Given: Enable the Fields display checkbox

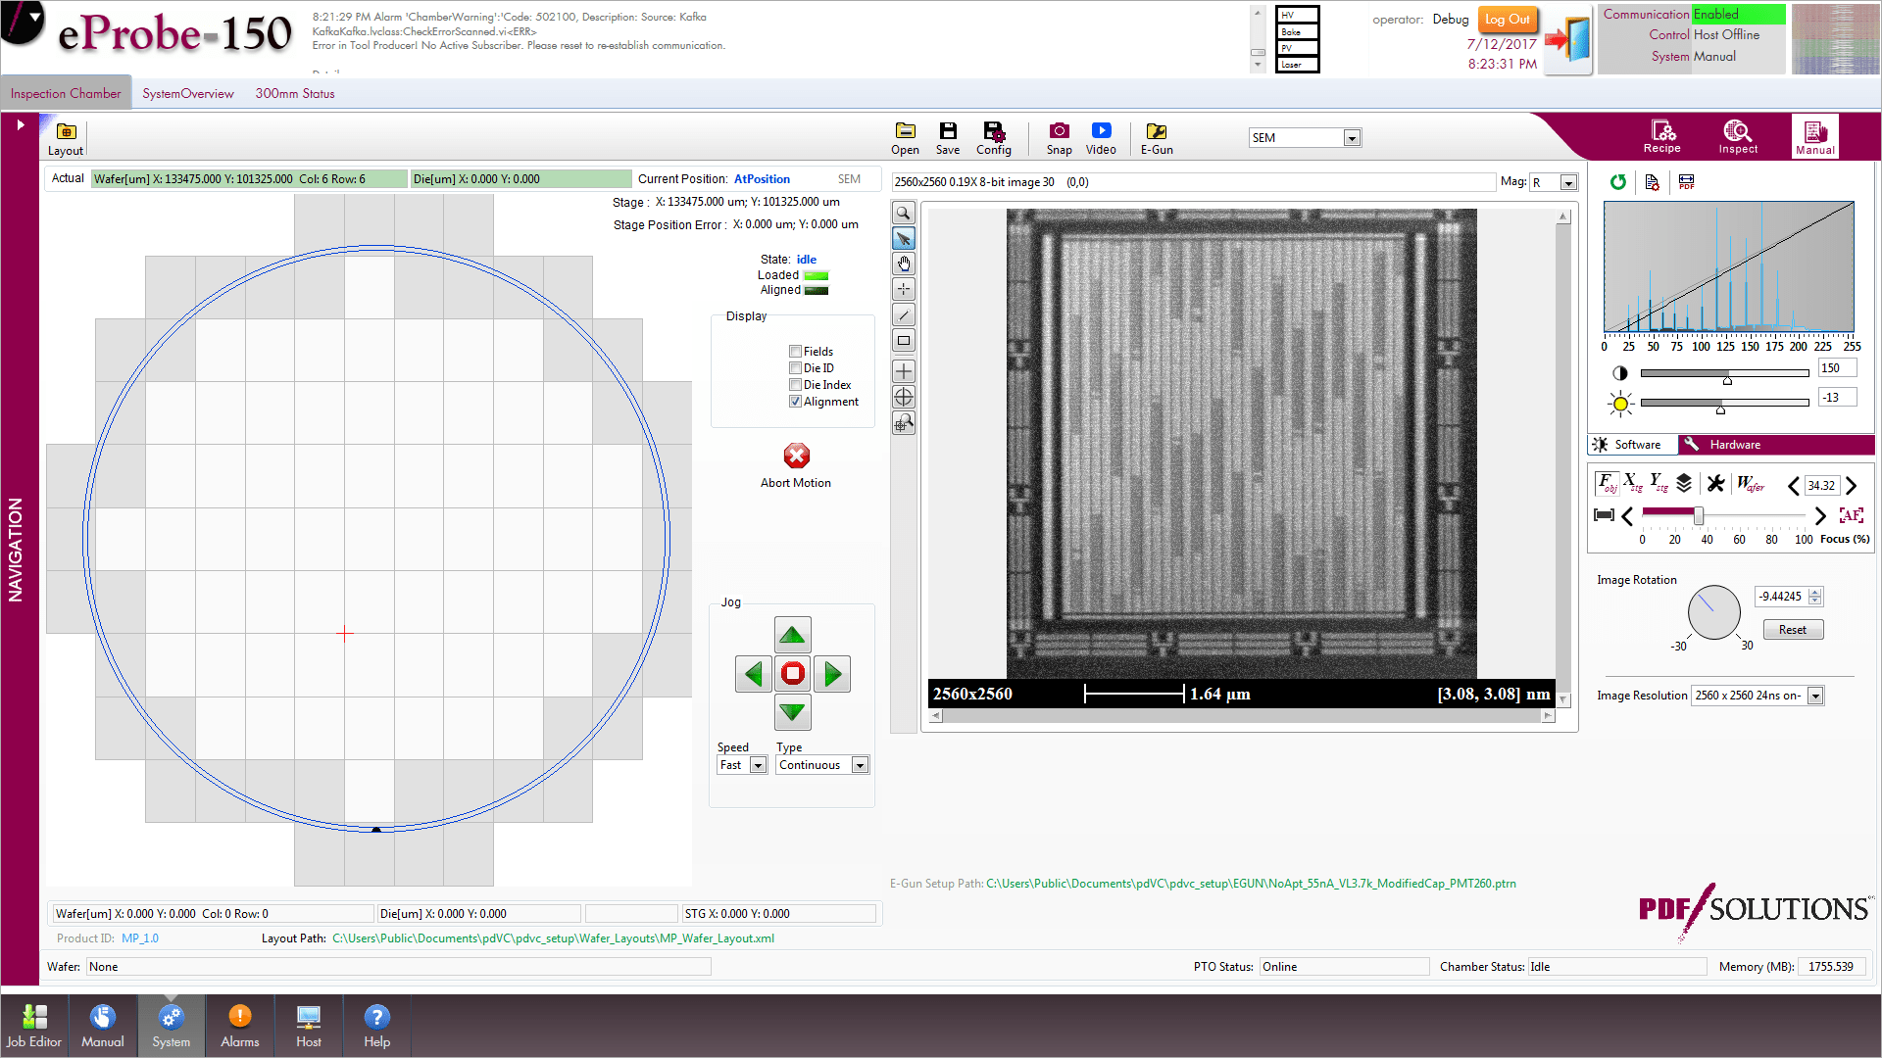Looking at the screenshot, I should (x=795, y=351).
